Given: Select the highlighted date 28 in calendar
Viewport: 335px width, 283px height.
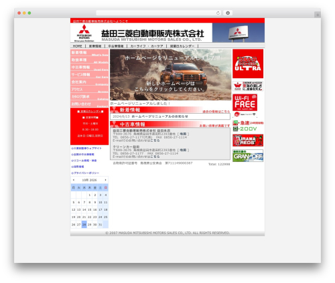Looking at the screenshot, I should 84,225.
